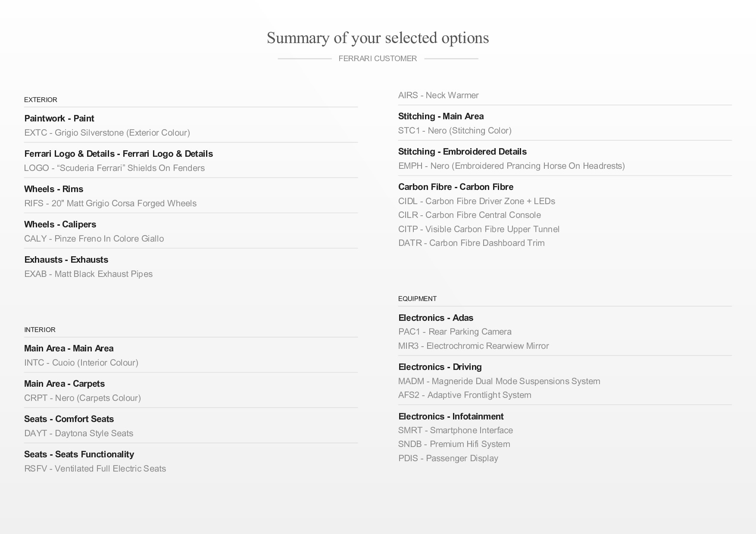Click the AIRS Neck Warmer entry
This screenshot has width=756, height=534.
[438, 95]
